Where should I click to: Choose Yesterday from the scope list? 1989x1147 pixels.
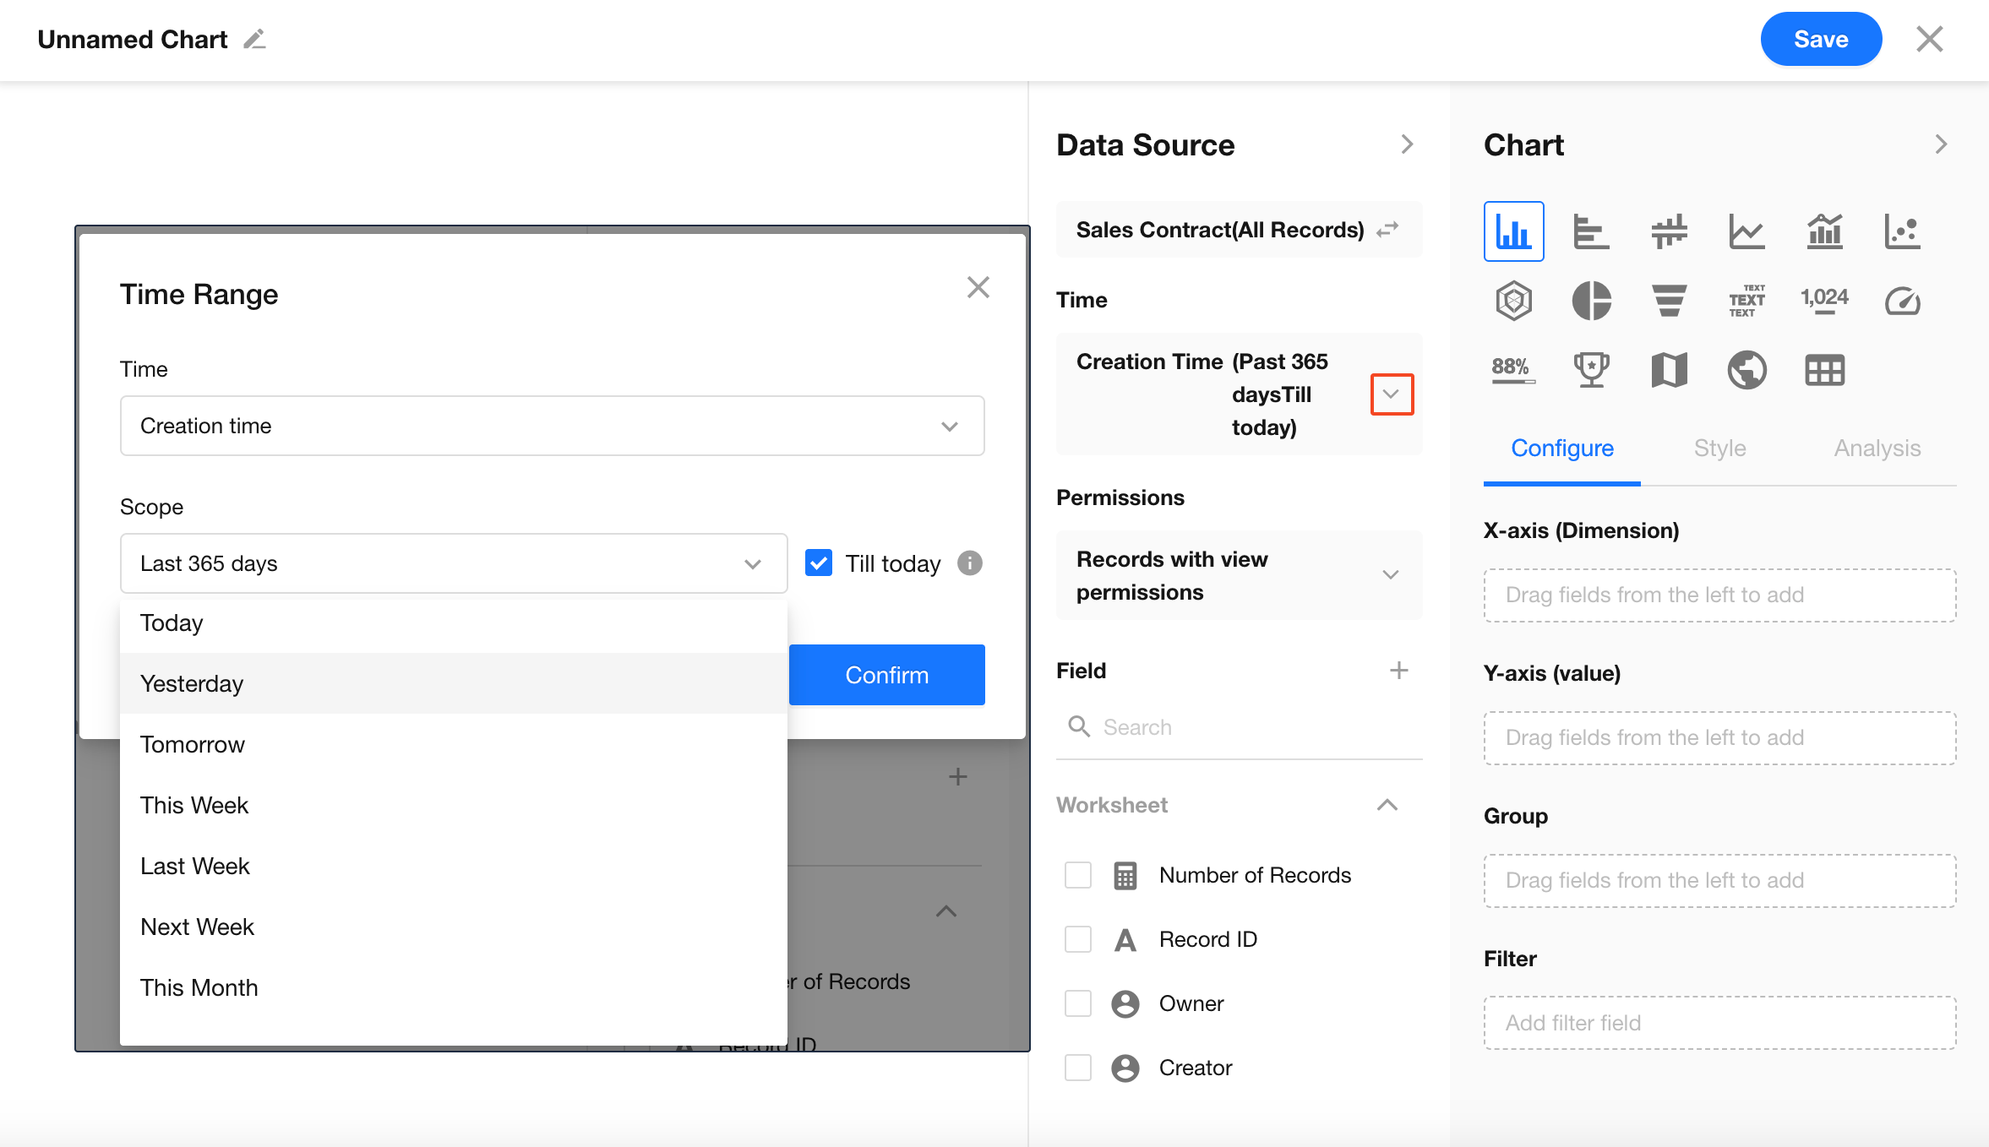192,683
